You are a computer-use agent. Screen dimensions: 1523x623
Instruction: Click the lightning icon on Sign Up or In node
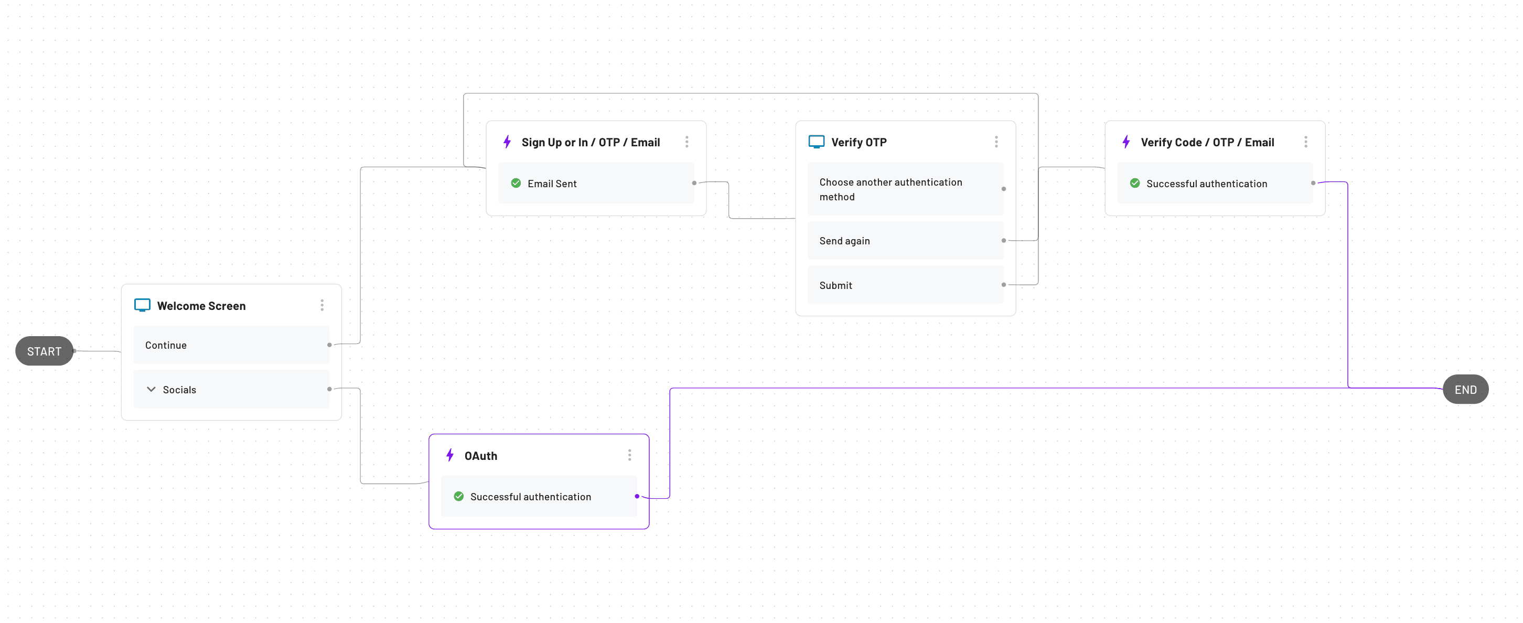(x=507, y=142)
